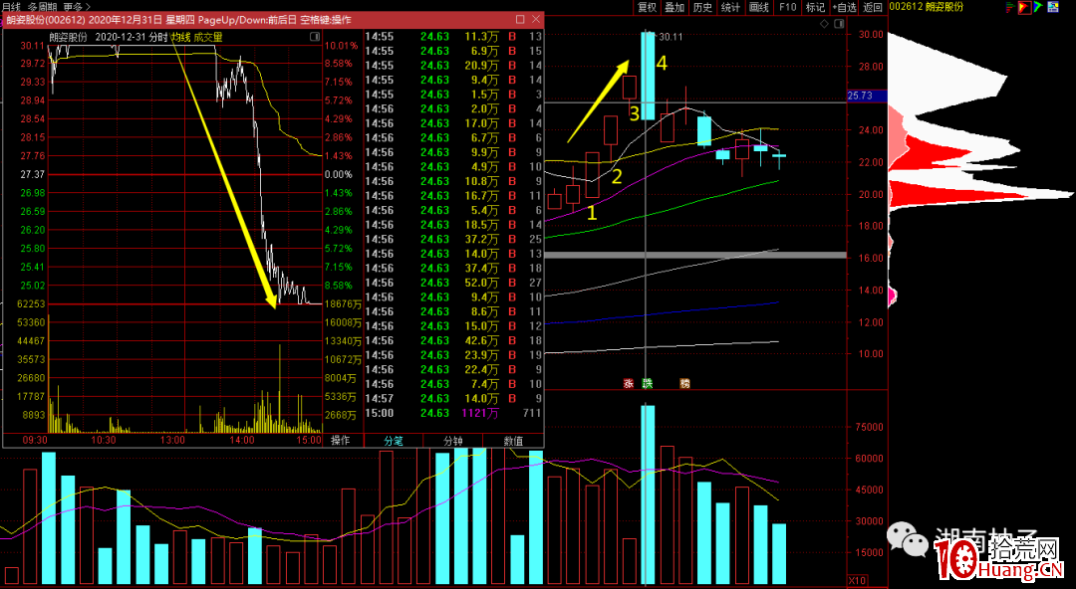This screenshot has width=1076, height=589.
Task: Open the 复权 adjustment menu
Action: click(x=647, y=7)
